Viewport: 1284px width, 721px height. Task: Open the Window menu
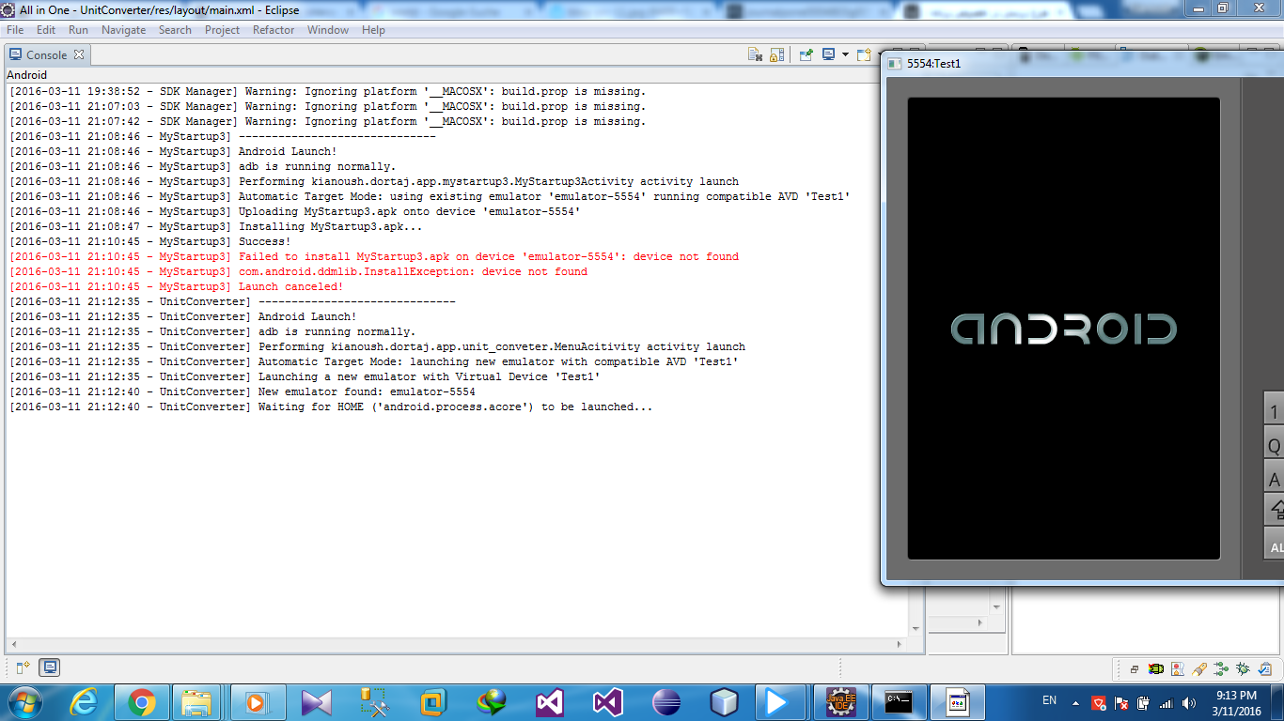327,30
